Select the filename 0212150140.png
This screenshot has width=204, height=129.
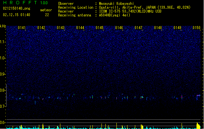click(17, 8)
